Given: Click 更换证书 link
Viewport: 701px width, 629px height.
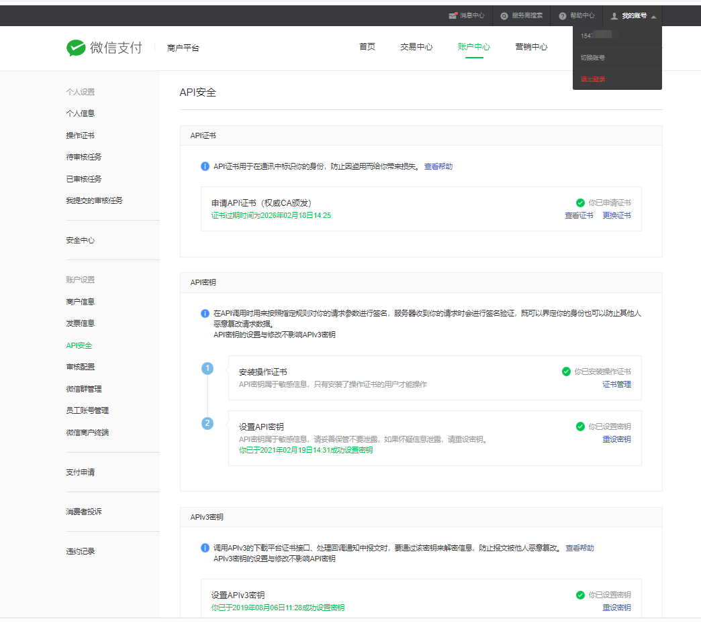Looking at the screenshot, I should (616, 216).
